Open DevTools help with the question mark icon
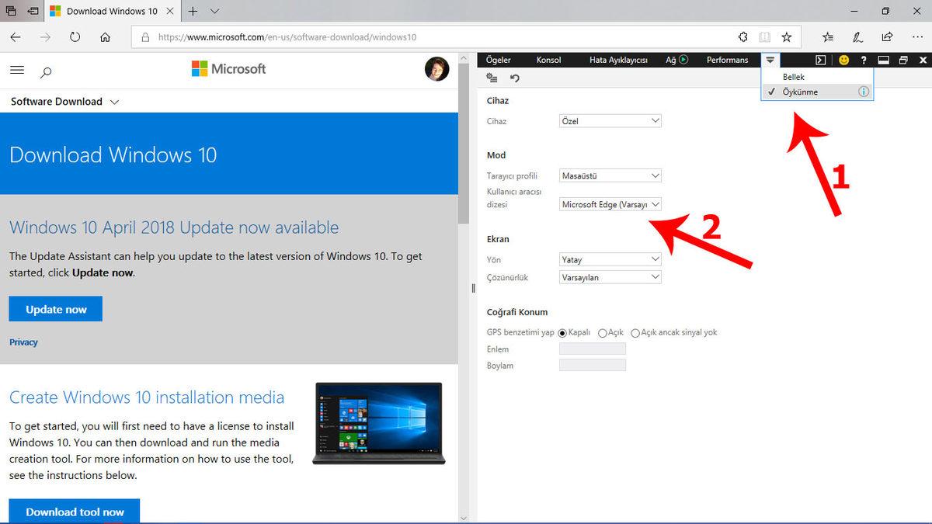932x524 pixels. (863, 59)
